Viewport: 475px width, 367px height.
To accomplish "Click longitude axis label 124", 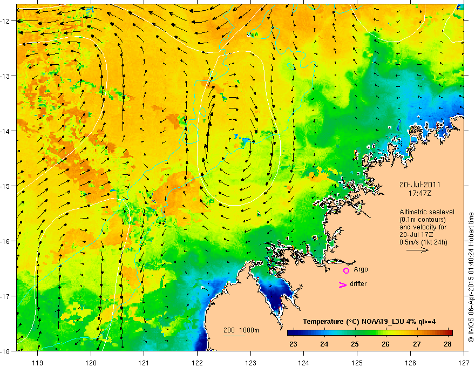I will click(304, 363).
